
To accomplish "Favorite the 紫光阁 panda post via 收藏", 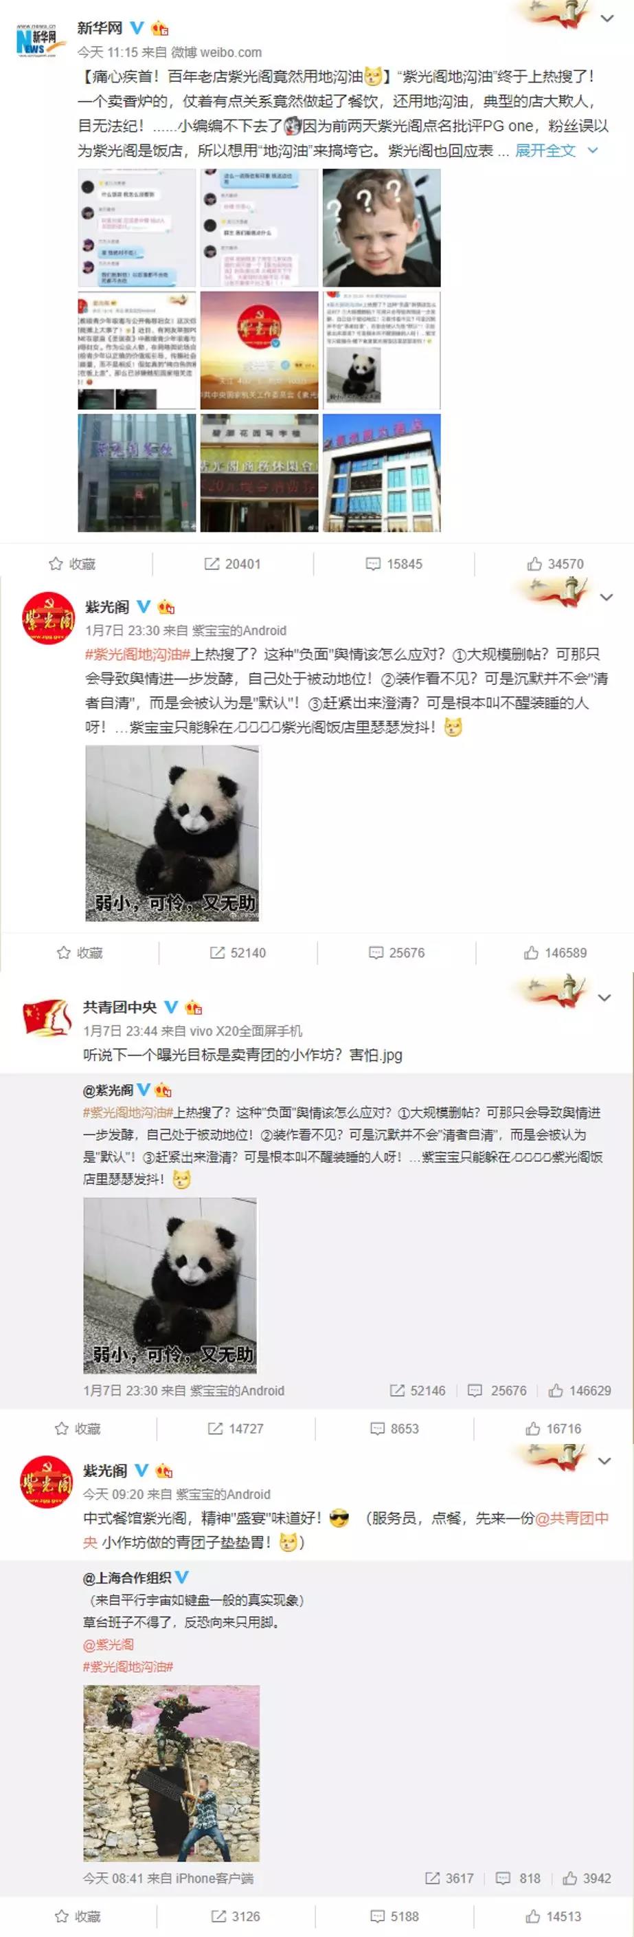I will click(x=80, y=953).
